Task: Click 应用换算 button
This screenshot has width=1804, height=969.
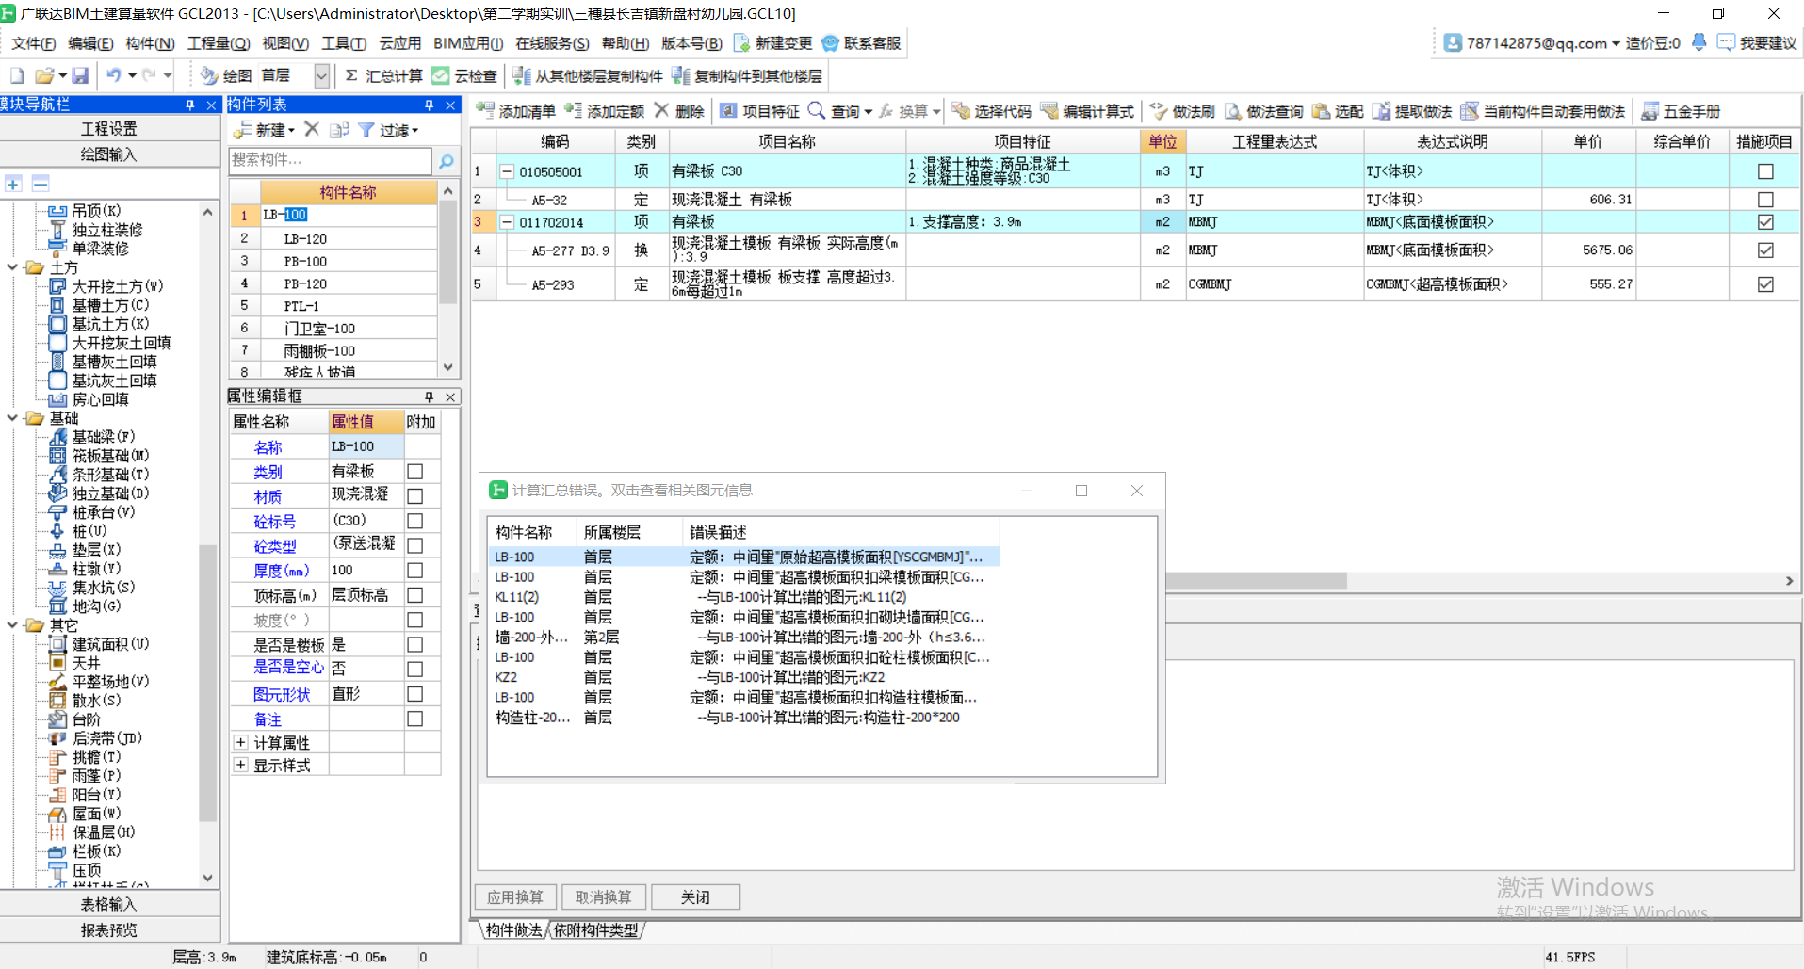Action: tap(515, 897)
